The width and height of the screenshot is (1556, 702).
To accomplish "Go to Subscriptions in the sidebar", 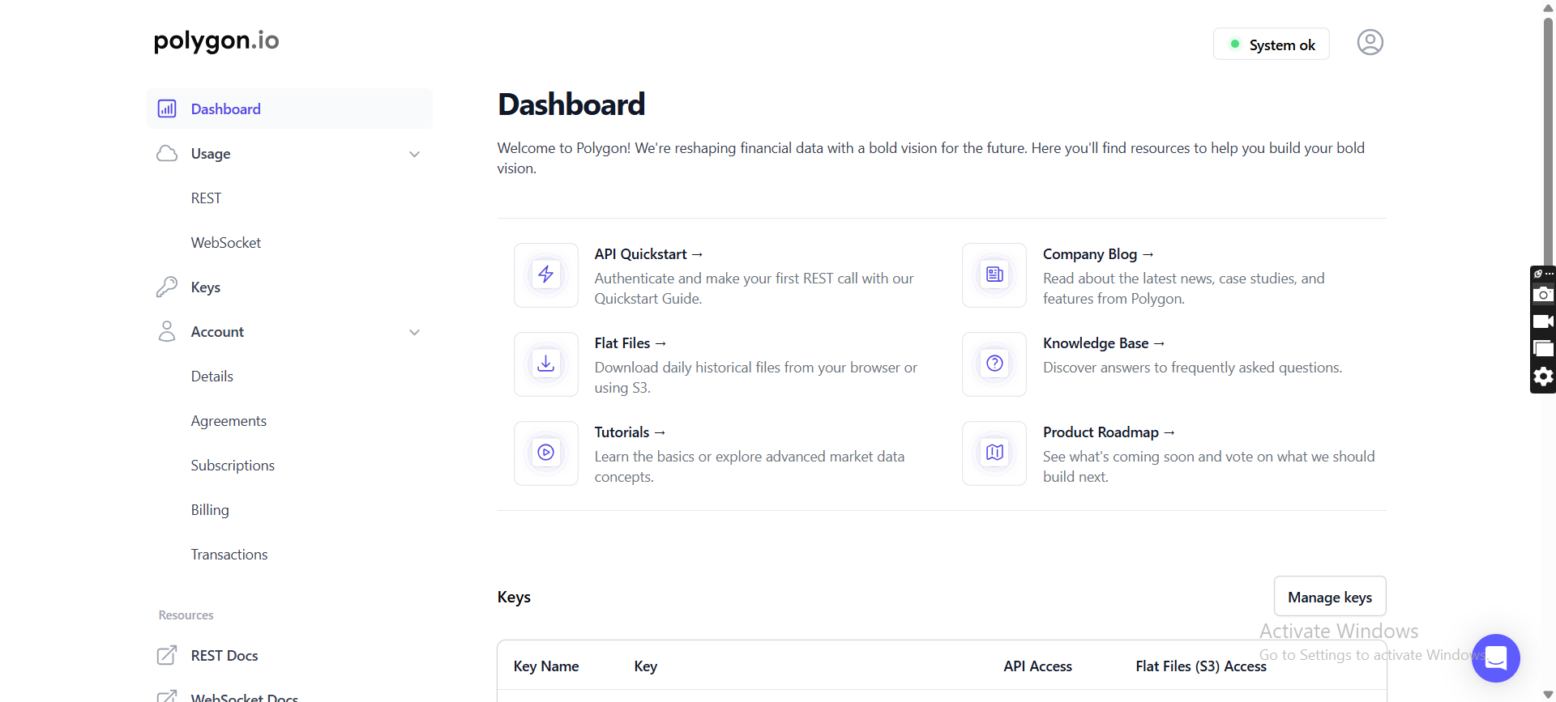I will tap(233, 466).
